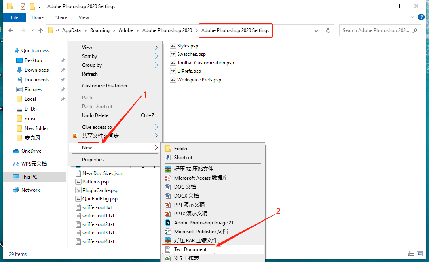Click the Shortcut icon in New submenu
Screen dimensions: 429x262
pos(168,158)
